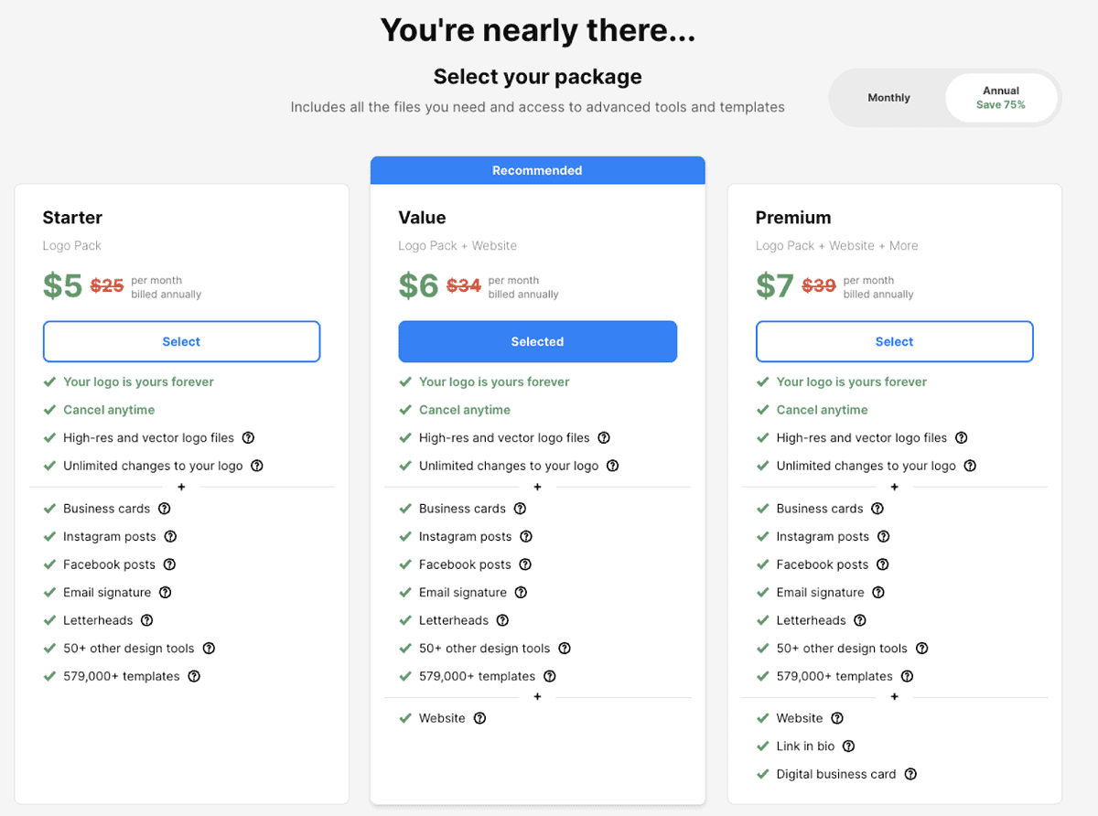Open info icon for Starter Letterheads
1098x816 pixels.
point(146,620)
